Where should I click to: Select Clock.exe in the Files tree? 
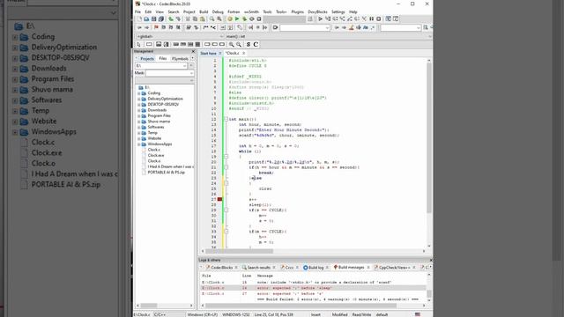pos(156,155)
